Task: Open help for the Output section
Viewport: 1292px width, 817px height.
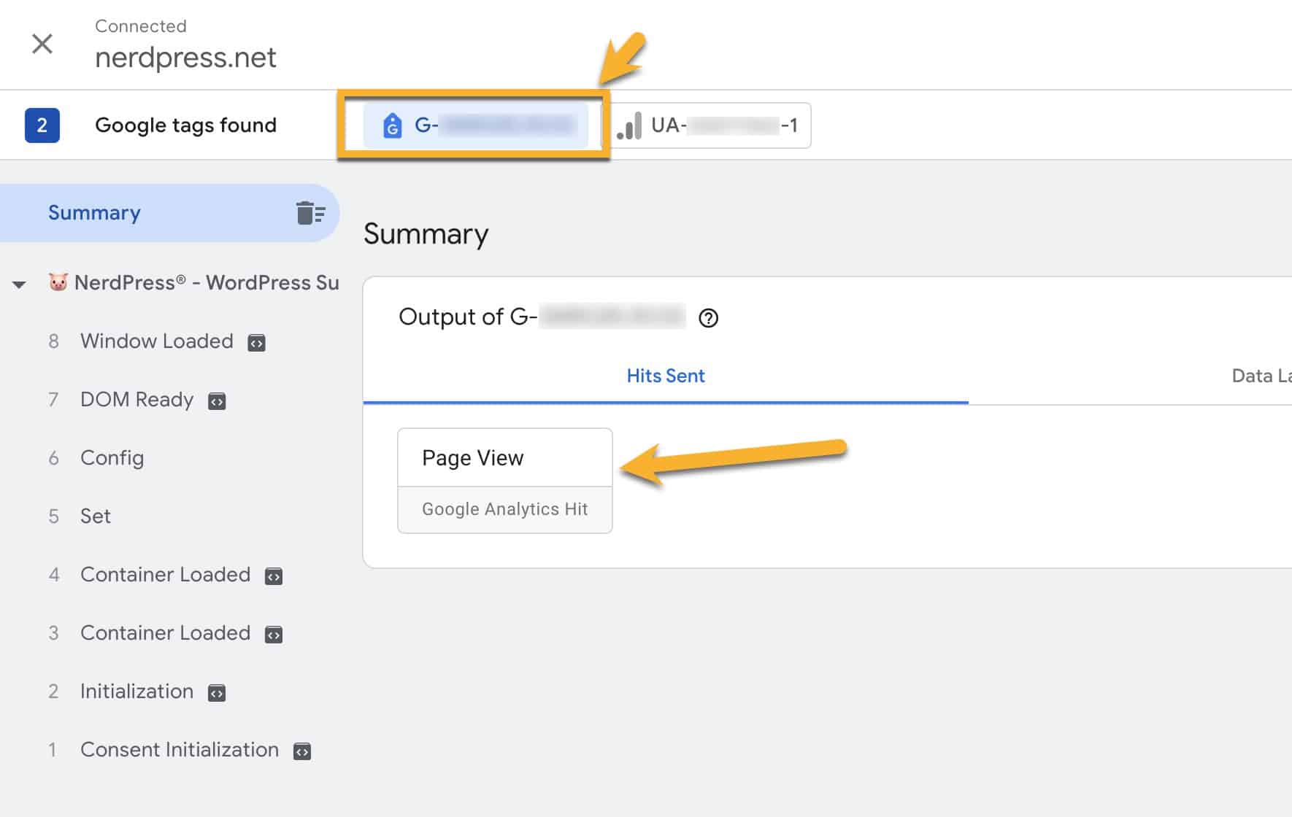Action: pos(709,317)
